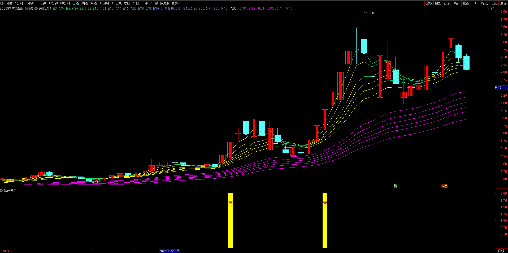This screenshot has width=508, height=253.
Task: Click the 返回 back button
Action: 503,3
